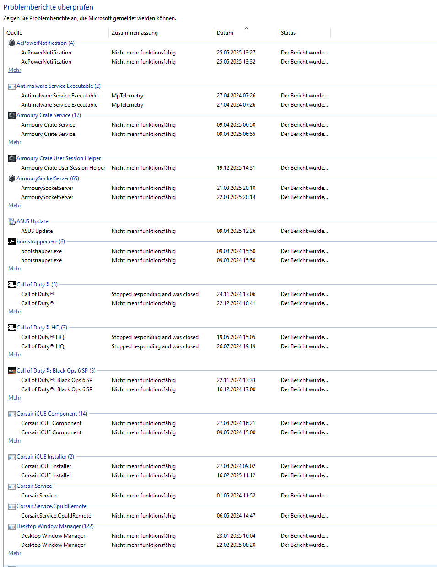The width and height of the screenshot is (437, 567).
Task: Open Mehr link under ArmourySocketServer
Action: (15, 205)
